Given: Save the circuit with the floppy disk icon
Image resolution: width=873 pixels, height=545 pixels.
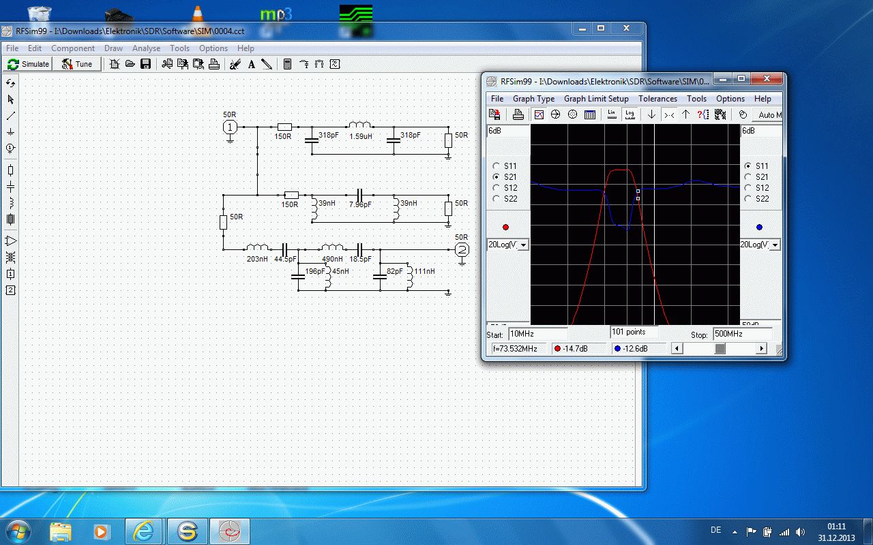Looking at the screenshot, I should 145,64.
